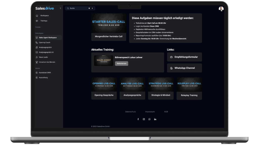Open the Roleplay Live-Call thumbnail
259x145 pixels.
pyautogui.click(x=189, y=84)
